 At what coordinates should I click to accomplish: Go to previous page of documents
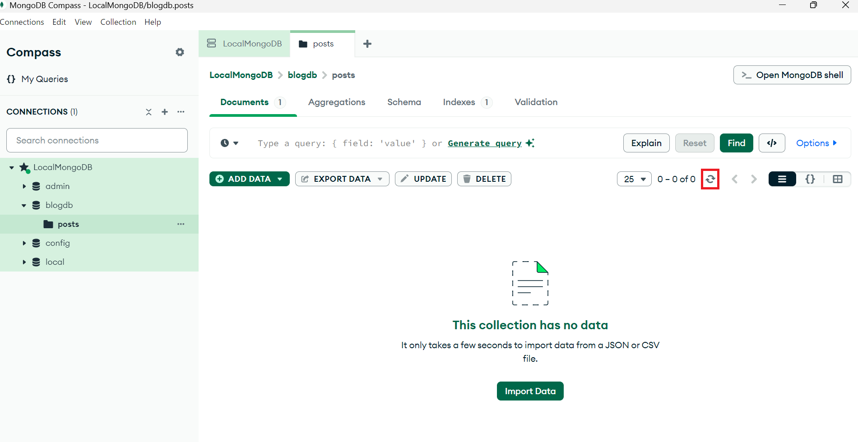pos(735,179)
